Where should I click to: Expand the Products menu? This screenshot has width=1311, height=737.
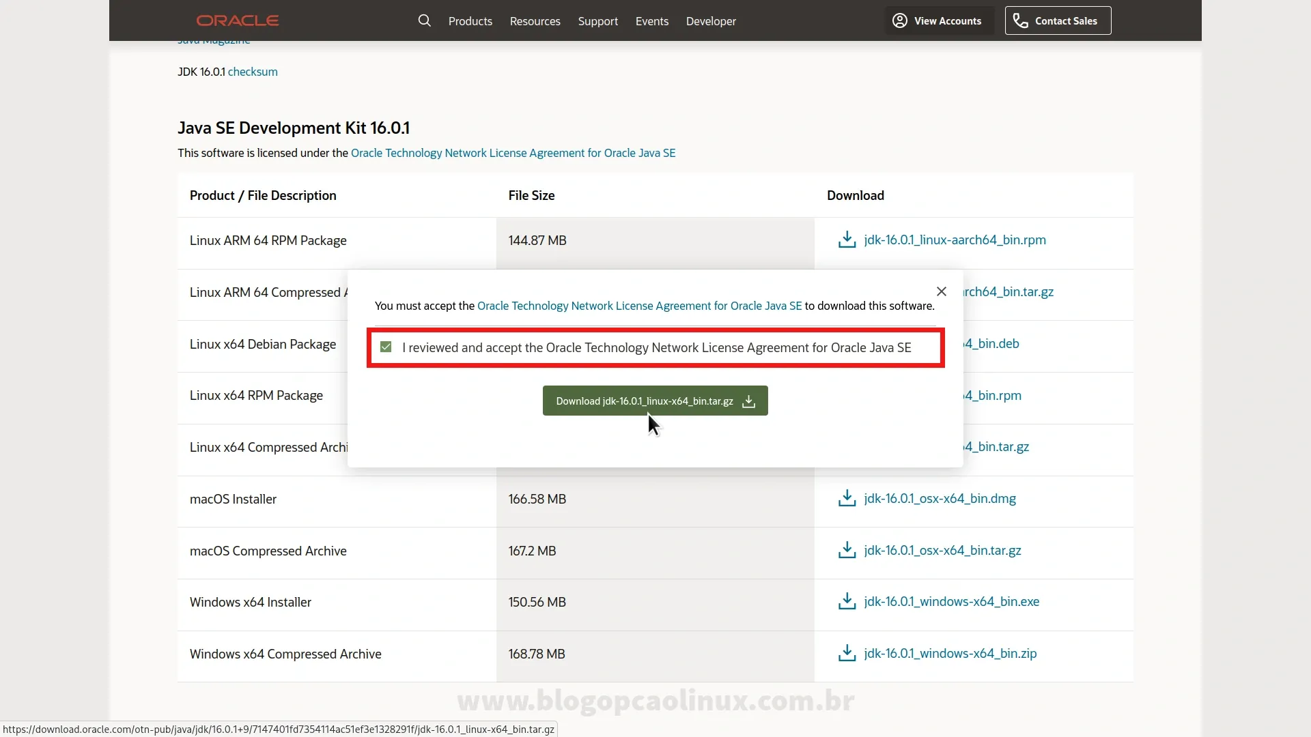coord(469,20)
